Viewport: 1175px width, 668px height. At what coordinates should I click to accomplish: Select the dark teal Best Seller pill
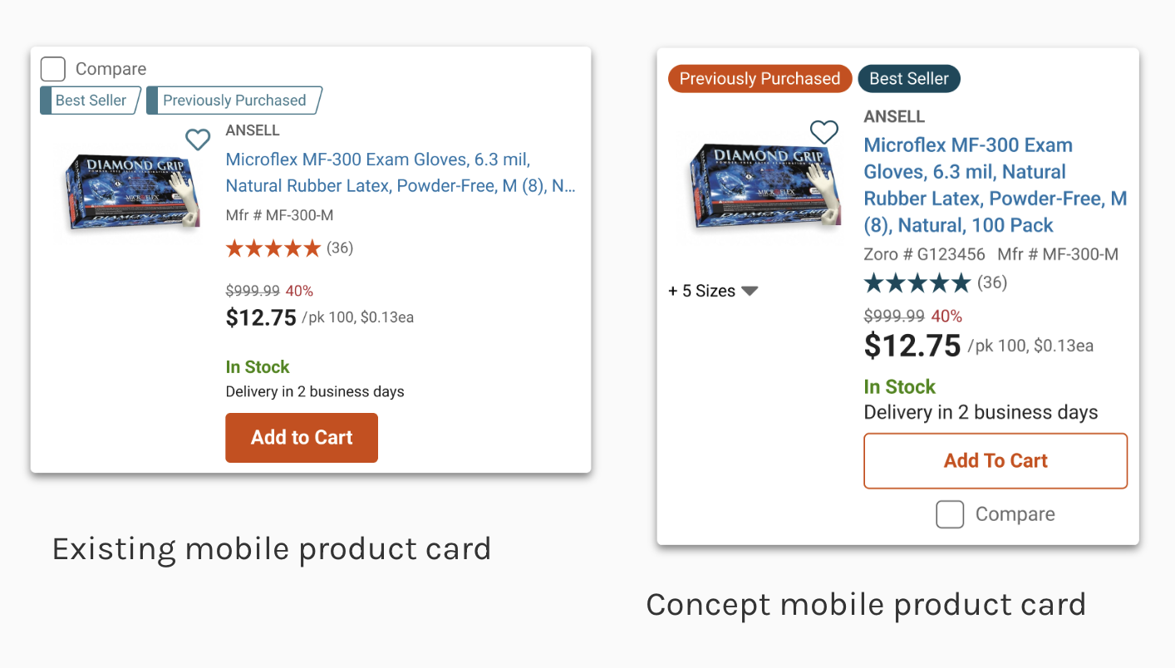coord(908,79)
